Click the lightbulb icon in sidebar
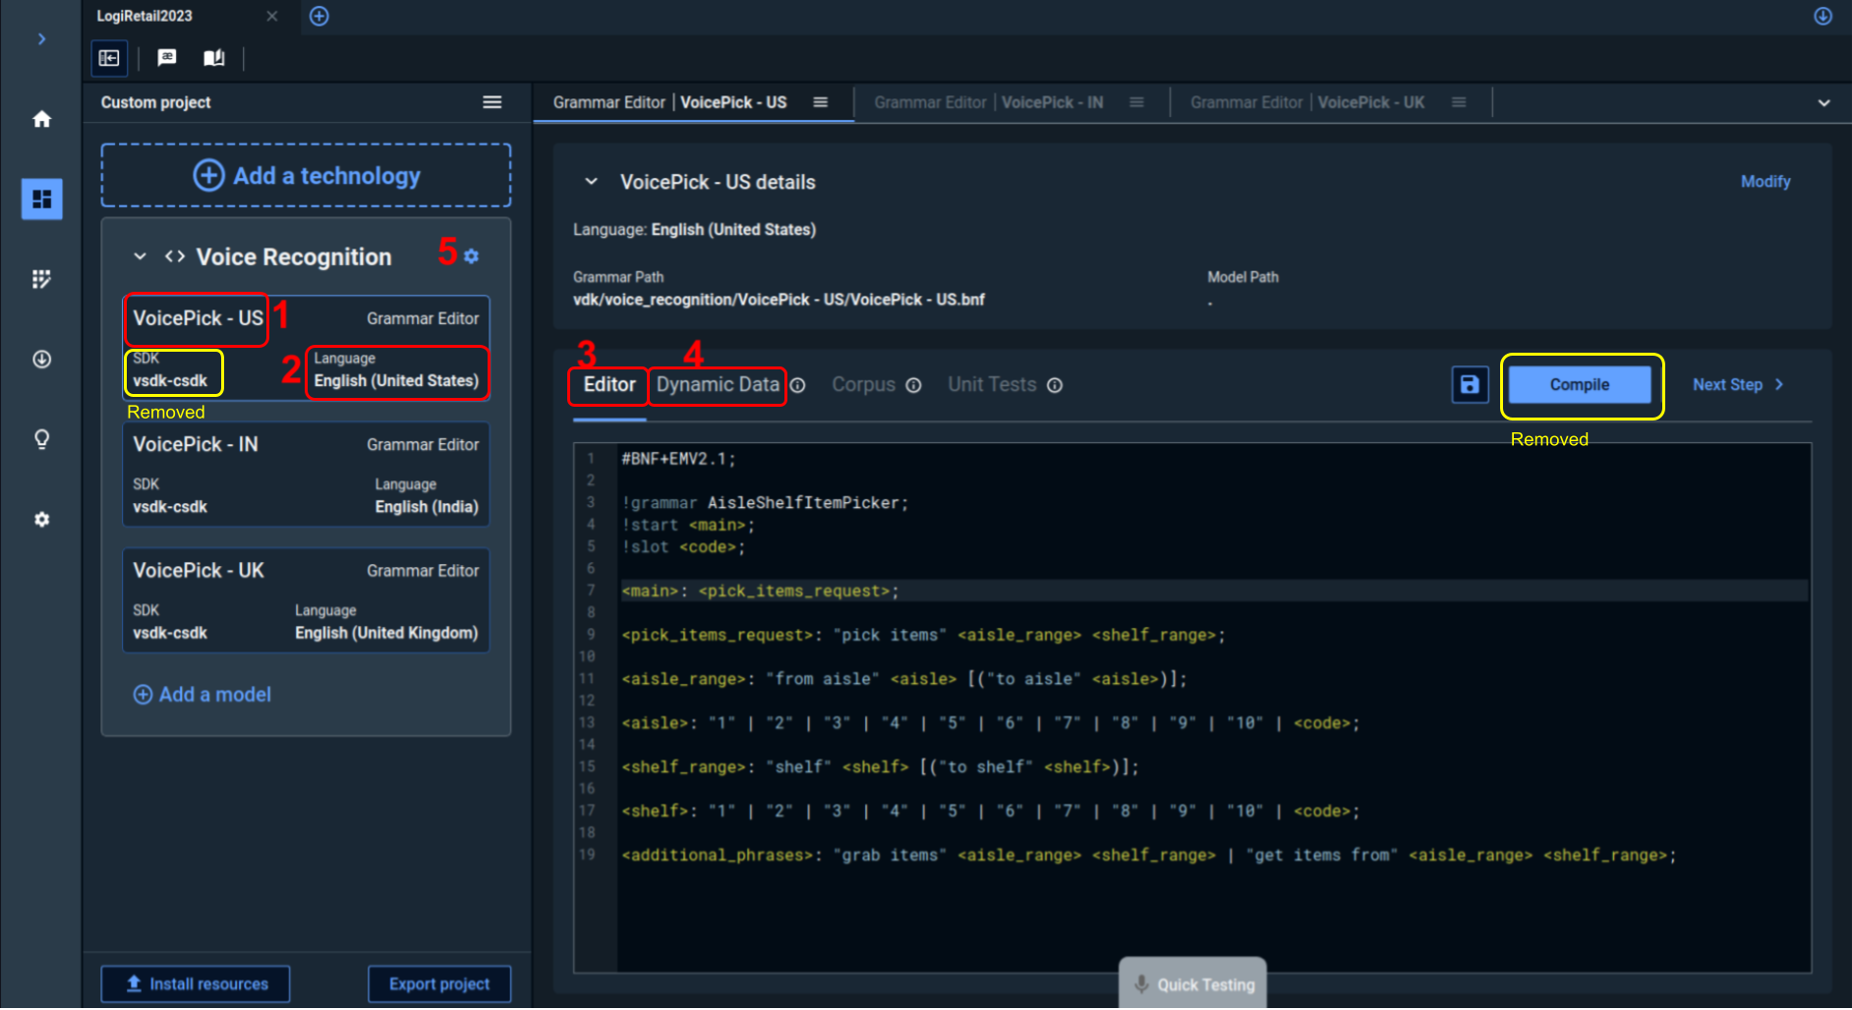Screen dimensions: 1852x1010 [x=41, y=439]
